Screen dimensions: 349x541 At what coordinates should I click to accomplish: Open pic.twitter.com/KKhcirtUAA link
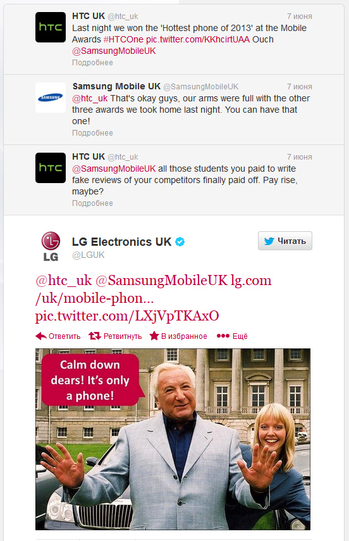(198, 39)
